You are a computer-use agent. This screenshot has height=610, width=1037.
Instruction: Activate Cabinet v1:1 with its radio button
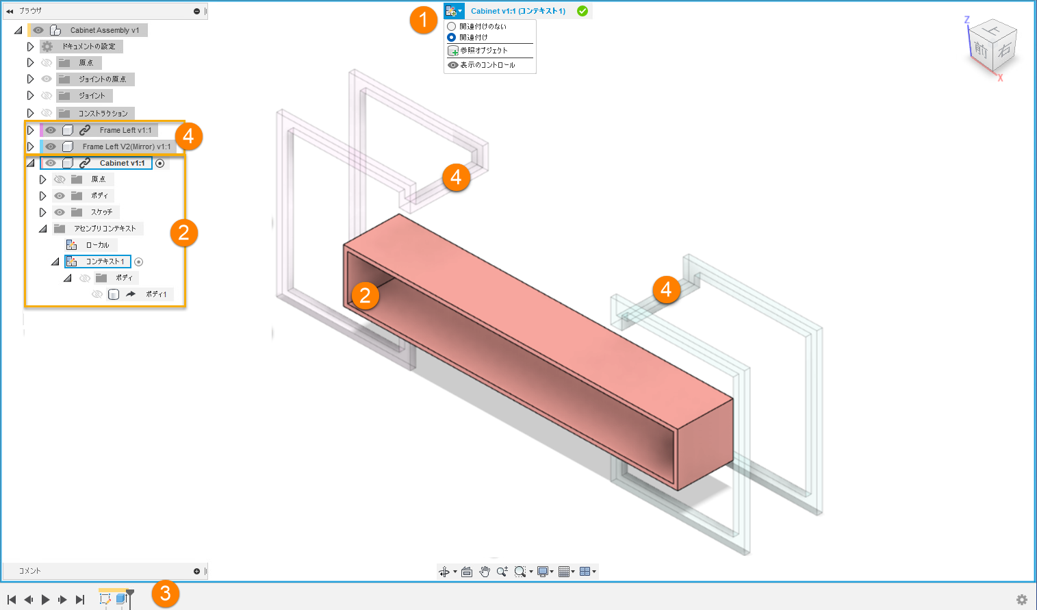pyautogui.click(x=159, y=164)
